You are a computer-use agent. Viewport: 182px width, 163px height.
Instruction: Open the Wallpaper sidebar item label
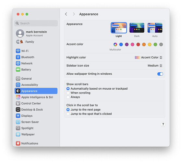point(28,134)
